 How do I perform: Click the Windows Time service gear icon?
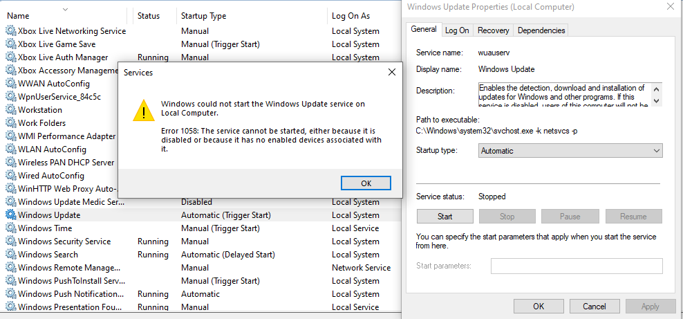click(x=10, y=228)
